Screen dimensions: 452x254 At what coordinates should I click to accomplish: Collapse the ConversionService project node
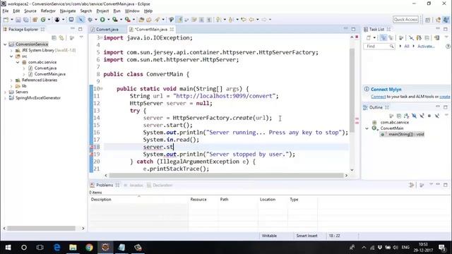tap(5, 44)
